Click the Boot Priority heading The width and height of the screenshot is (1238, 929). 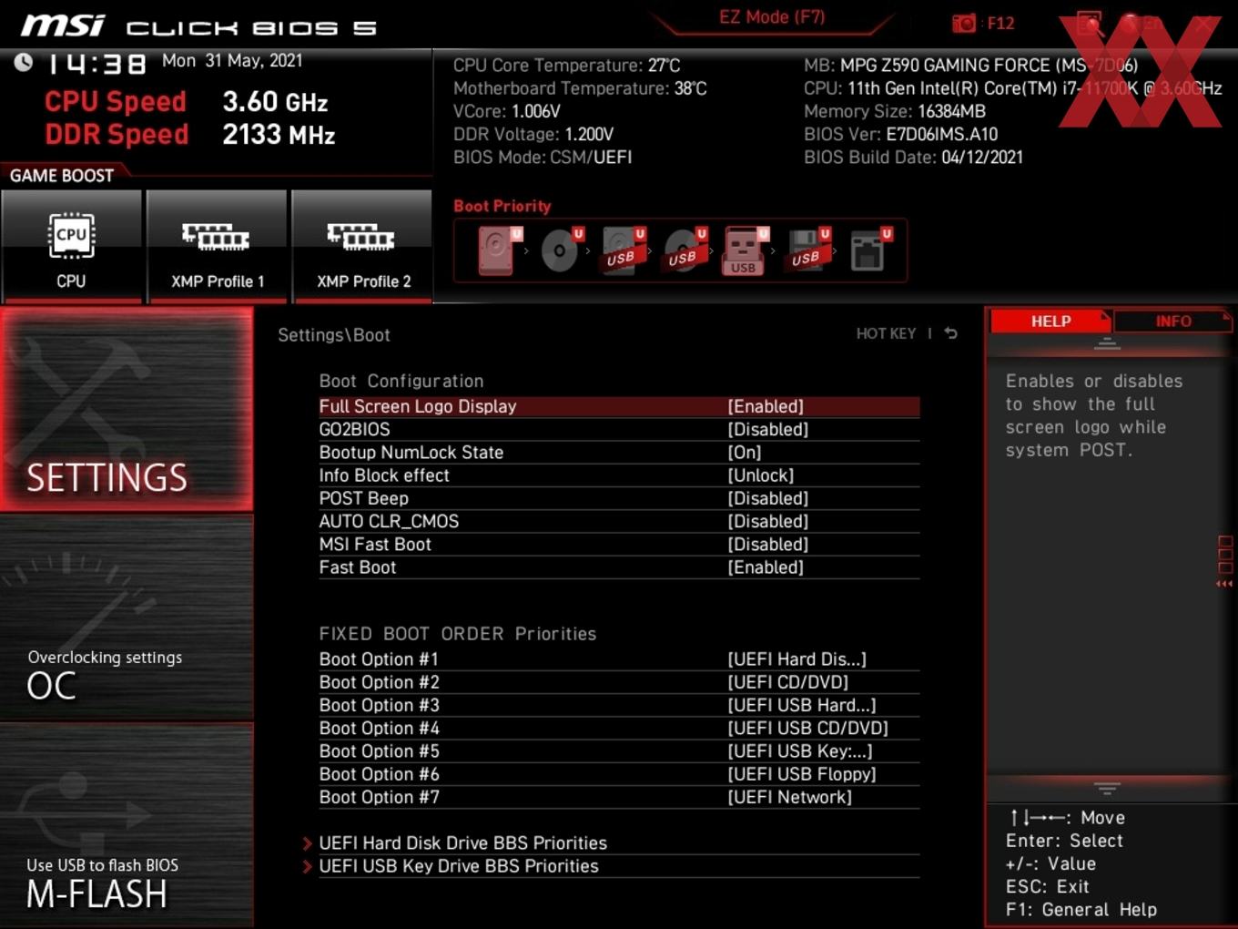click(x=502, y=206)
